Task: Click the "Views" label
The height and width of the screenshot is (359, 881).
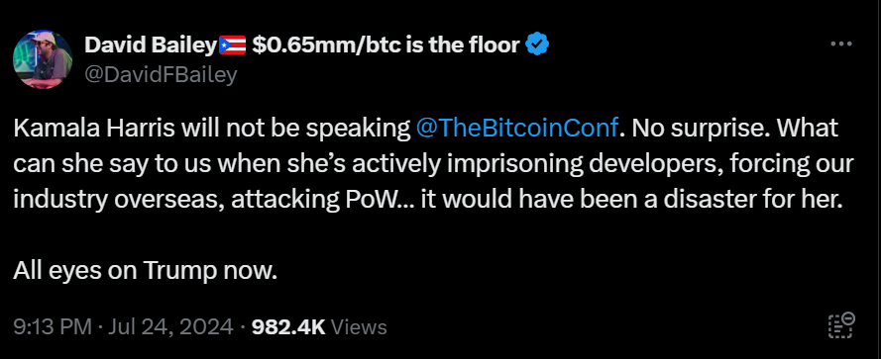Action: [359, 326]
